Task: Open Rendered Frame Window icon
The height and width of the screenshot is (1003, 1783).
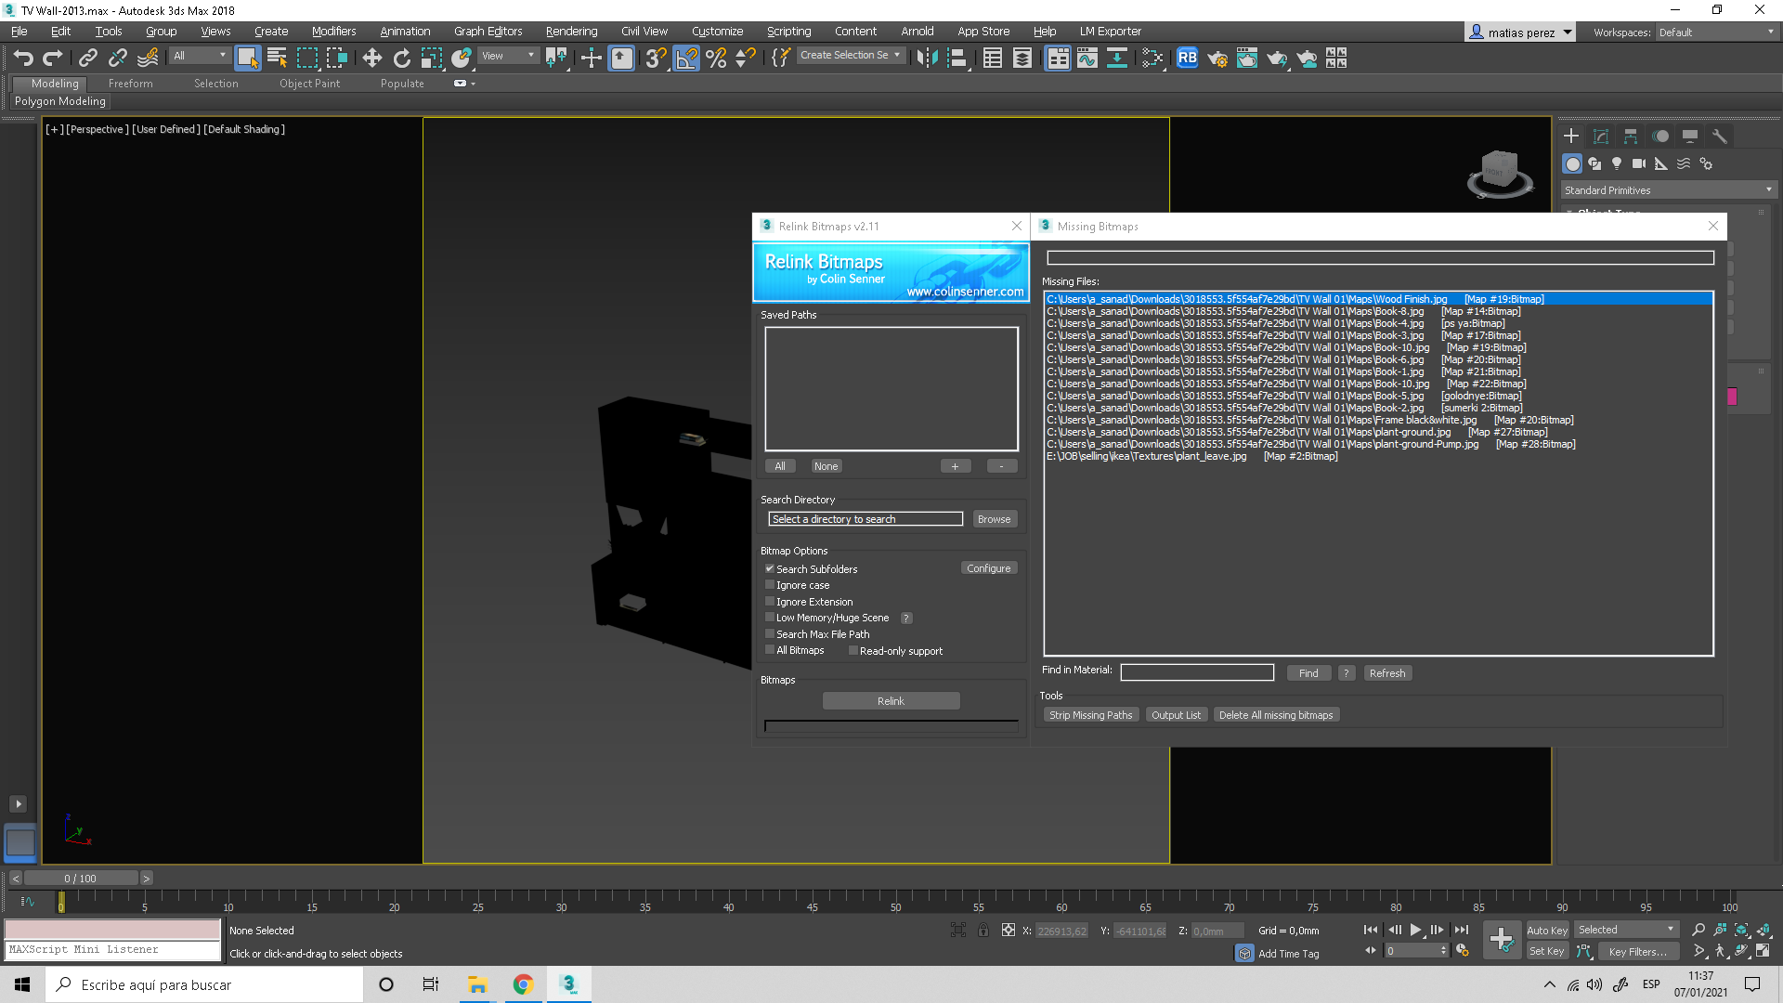Action: 1246,59
